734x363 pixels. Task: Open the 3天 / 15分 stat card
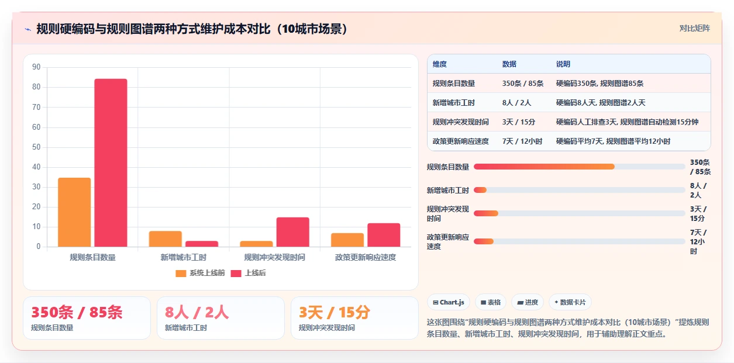354,318
